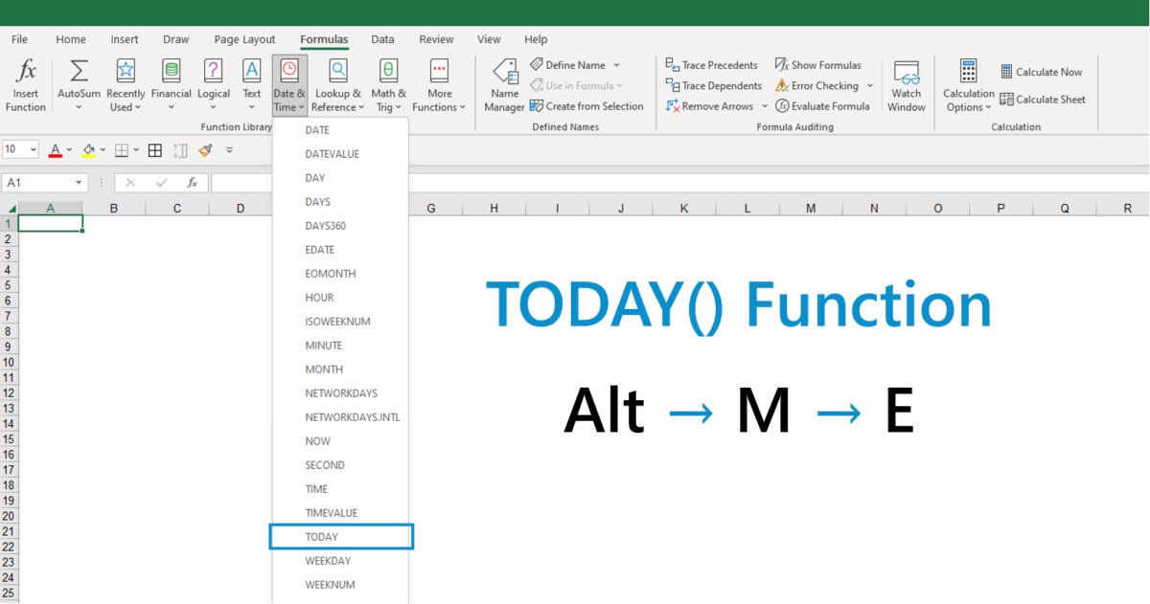Image resolution: width=1150 pixels, height=604 pixels.
Task: Open the Text functions list
Action: click(x=251, y=84)
